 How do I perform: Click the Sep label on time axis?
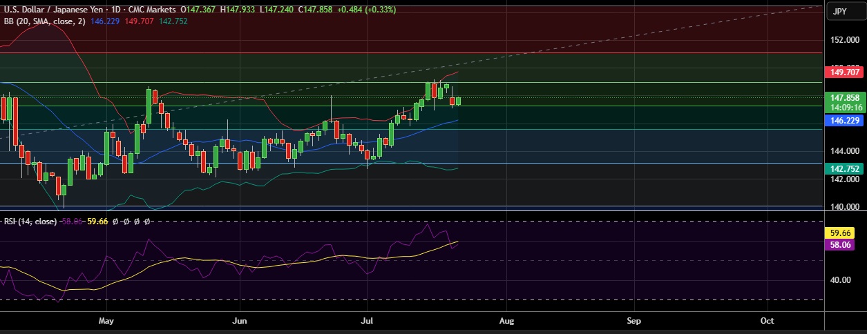(634, 321)
